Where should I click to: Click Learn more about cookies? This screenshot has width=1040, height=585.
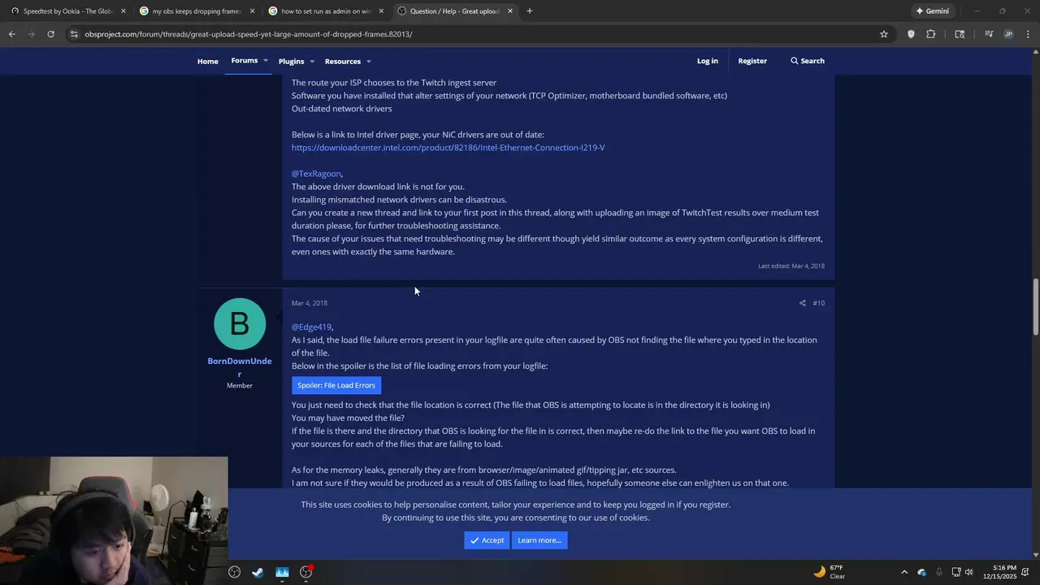[539, 540]
